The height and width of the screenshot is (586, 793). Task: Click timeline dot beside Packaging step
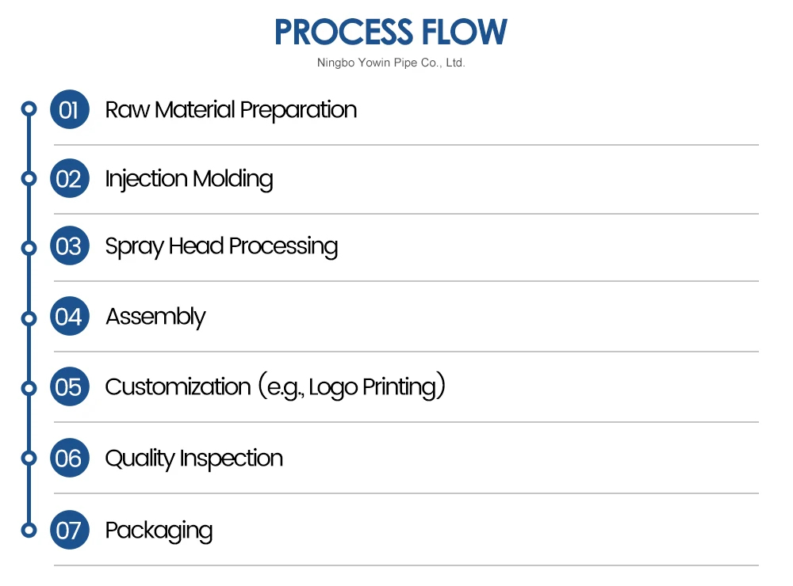pos(29,530)
